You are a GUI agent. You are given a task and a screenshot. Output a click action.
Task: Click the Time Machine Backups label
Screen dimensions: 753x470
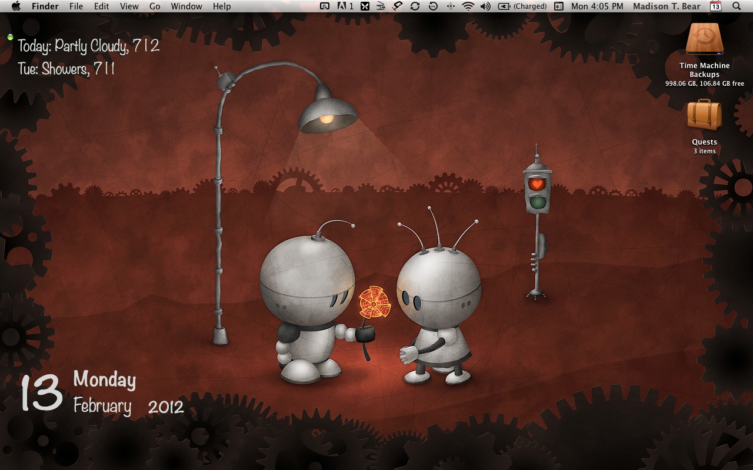coord(705,70)
